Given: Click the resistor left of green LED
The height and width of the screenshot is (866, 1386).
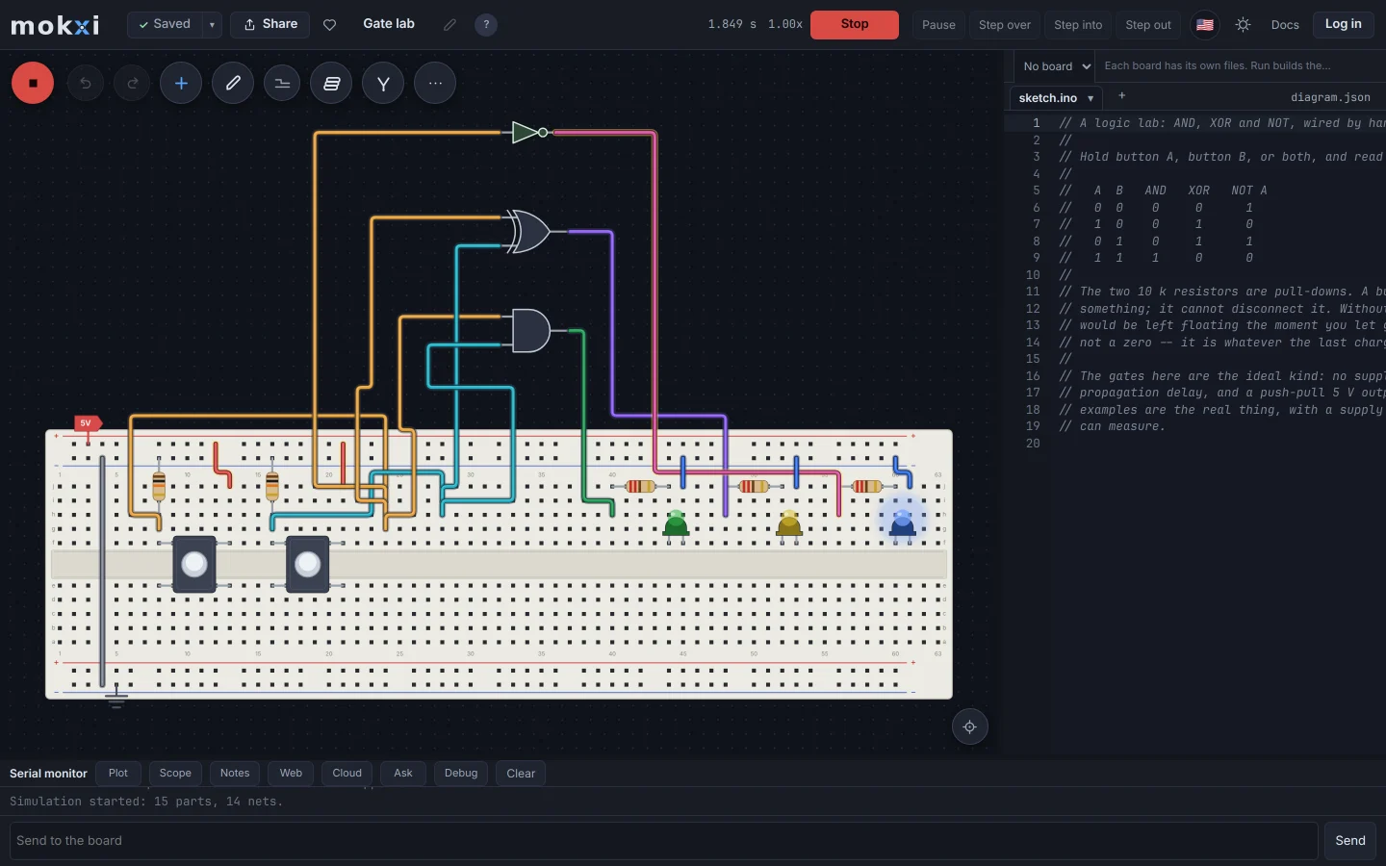Looking at the screenshot, I should point(640,487).
